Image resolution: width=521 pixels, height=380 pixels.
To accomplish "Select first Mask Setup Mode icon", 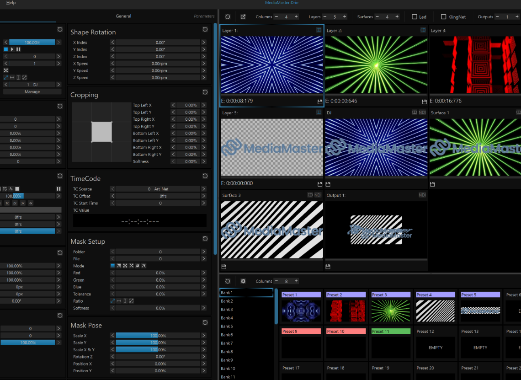I will point(112,266).
